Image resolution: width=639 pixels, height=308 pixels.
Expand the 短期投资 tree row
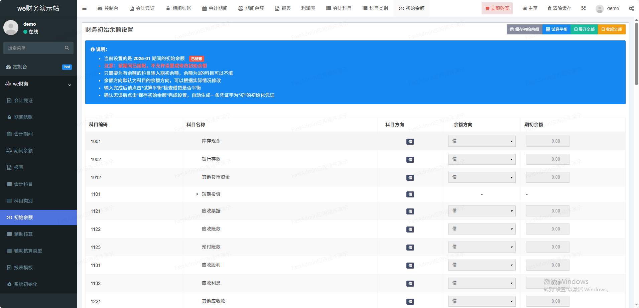pos(197,194)
